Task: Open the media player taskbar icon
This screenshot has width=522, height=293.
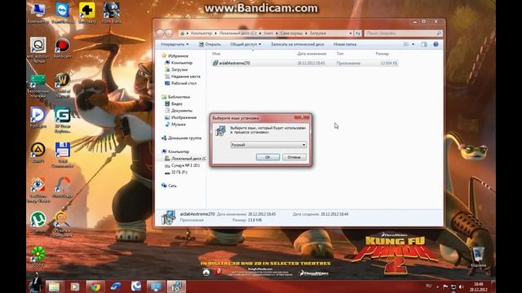Action: click(74, 286)
